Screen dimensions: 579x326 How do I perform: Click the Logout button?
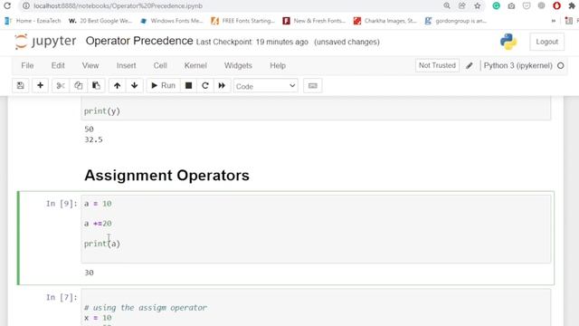point(546,42)
